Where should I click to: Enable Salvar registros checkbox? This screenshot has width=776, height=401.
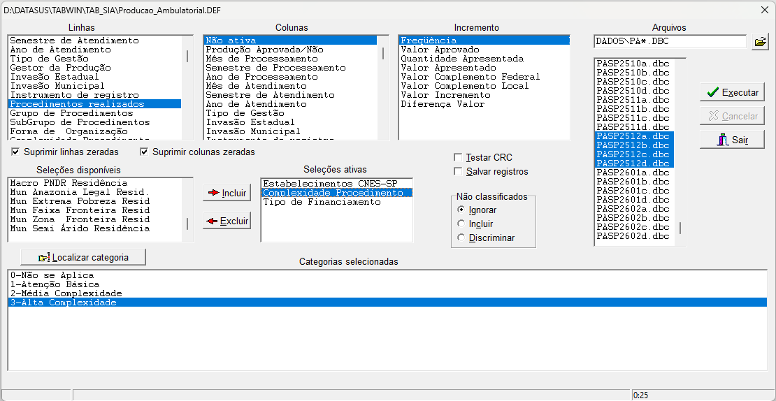click(458, 172)
